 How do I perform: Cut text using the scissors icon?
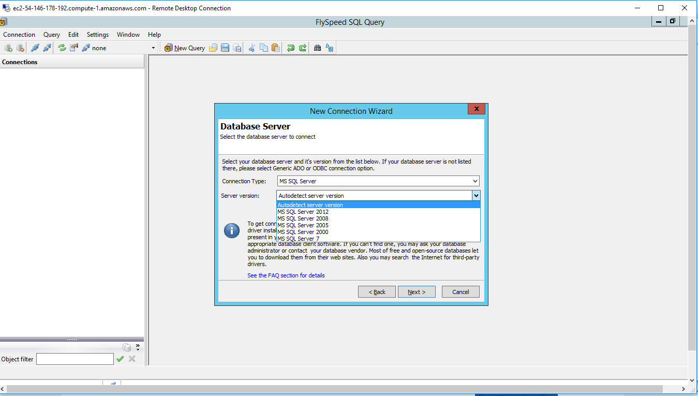tap(252, 47)
